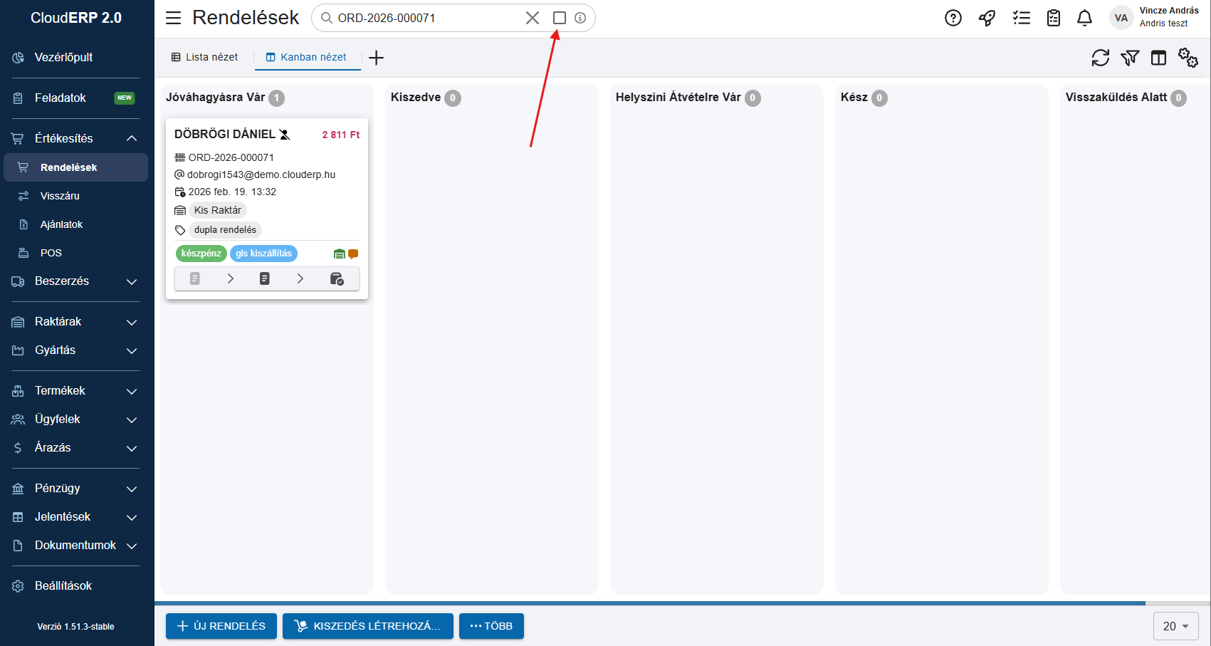Click the TÖBB button
The image size is (1211, 646).
click(491, 626)
